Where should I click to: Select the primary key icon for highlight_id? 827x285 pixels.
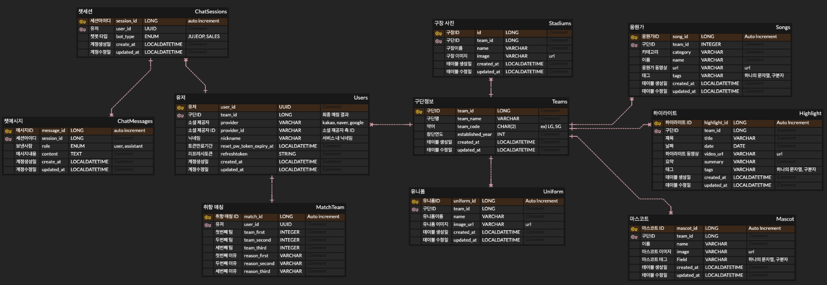(x=658, y=123)
